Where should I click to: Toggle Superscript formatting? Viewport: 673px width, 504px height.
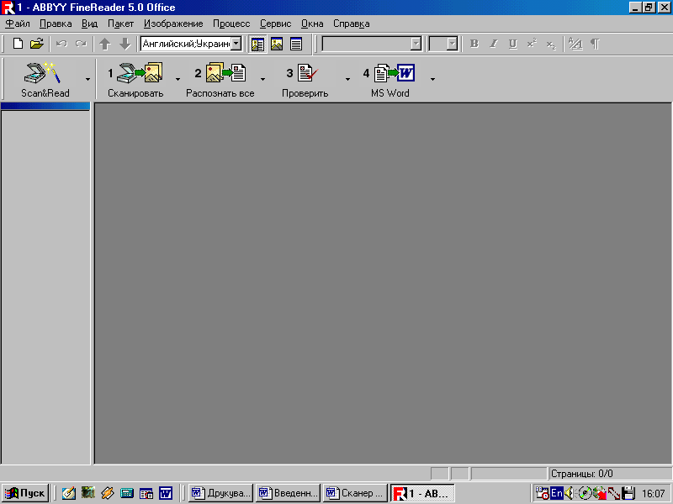532,44
